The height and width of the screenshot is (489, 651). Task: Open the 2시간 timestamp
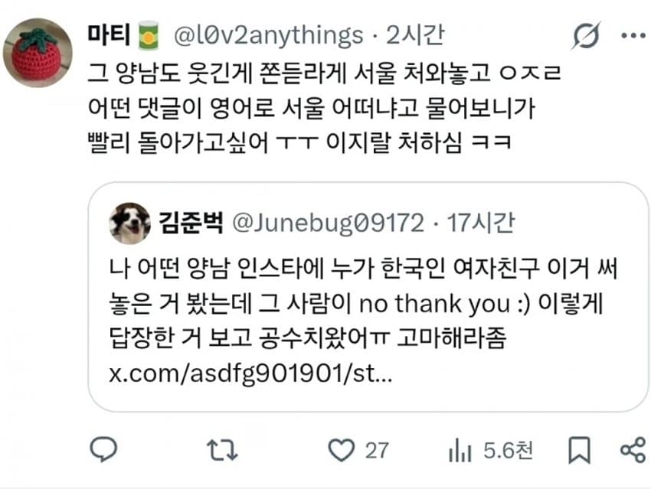(x=416, y=35)
